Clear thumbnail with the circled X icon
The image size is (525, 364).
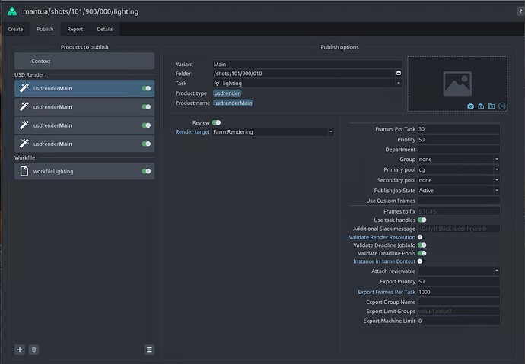point(501,106)
